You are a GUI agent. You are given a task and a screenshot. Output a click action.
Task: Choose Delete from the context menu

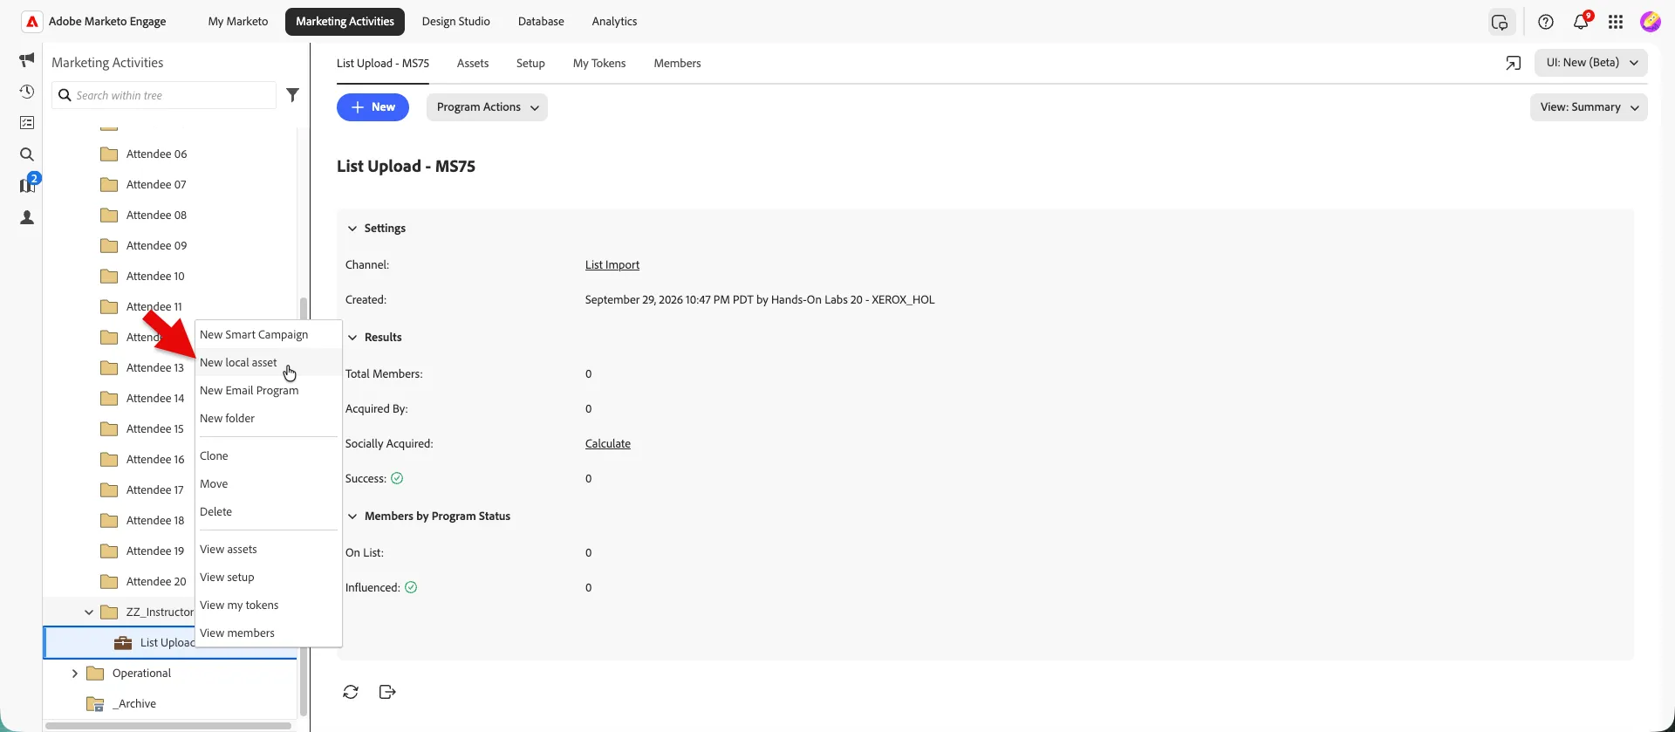(x=268, y=512)
